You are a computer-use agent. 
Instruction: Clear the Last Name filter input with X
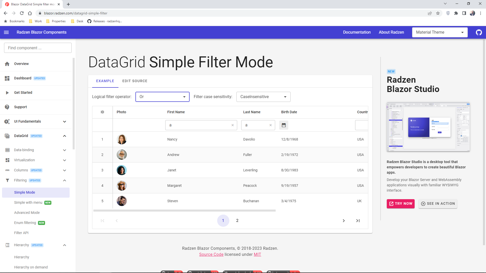click(271, 125)
